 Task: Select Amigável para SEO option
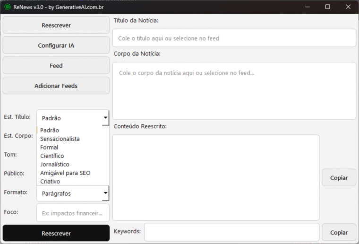65,173
